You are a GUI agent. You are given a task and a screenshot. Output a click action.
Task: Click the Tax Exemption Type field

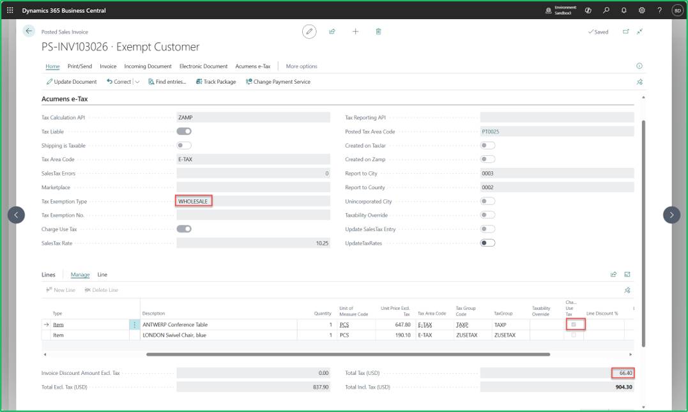click(253, 201)
